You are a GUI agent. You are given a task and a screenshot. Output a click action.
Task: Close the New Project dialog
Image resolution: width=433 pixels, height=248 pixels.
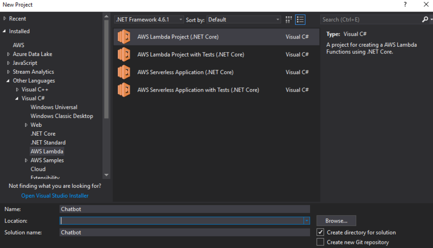(426, 4)
